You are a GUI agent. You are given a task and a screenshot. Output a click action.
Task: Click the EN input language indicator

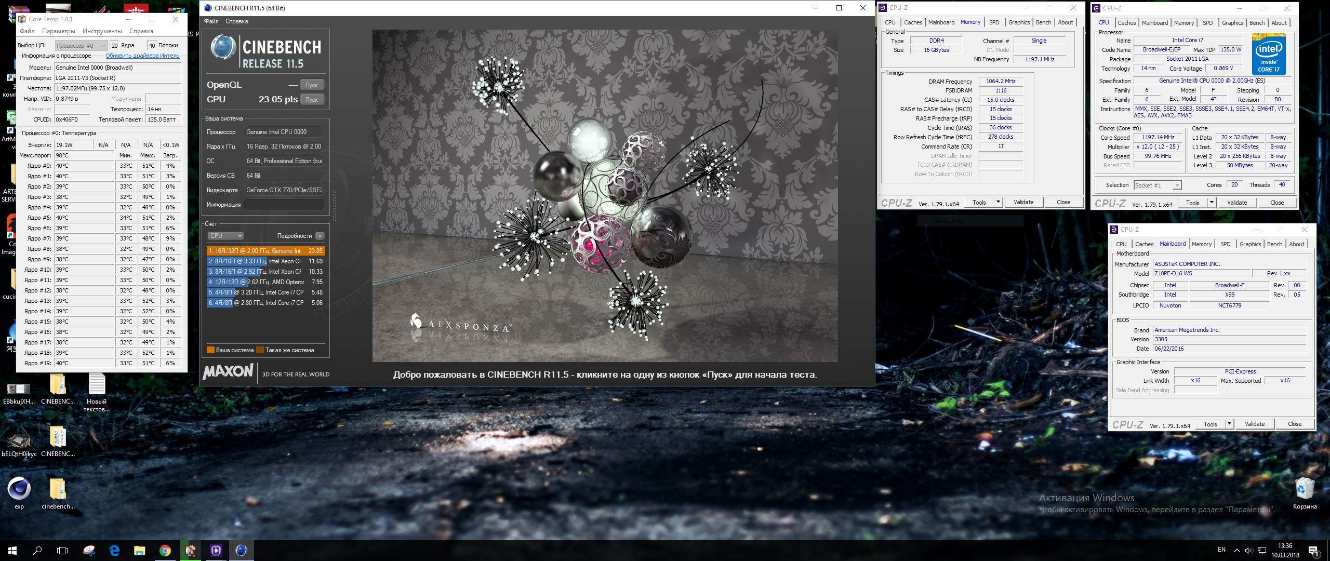(x=1221, y=550)
